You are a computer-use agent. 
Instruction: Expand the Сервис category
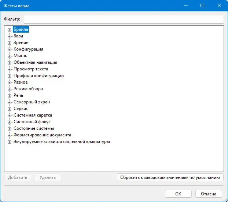9,109
